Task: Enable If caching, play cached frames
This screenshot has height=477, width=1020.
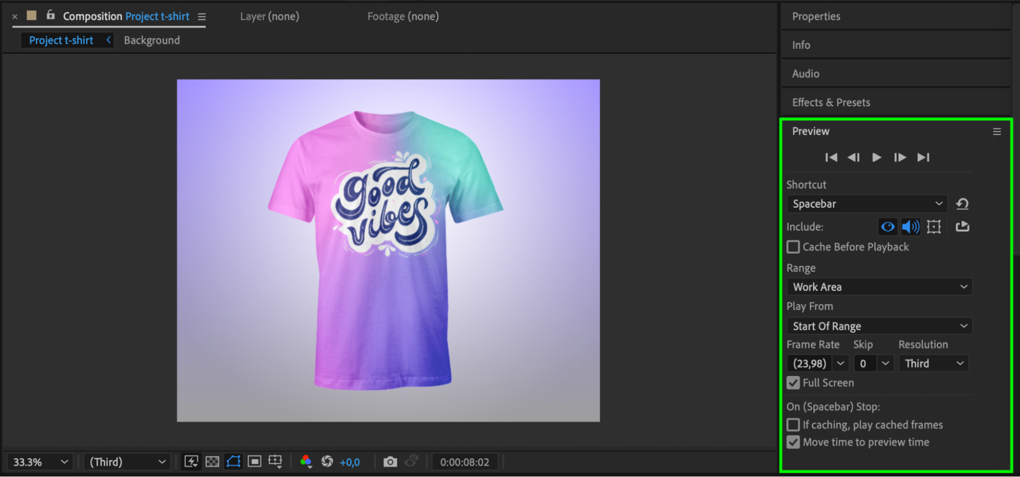Action: (x=793, y=424)
